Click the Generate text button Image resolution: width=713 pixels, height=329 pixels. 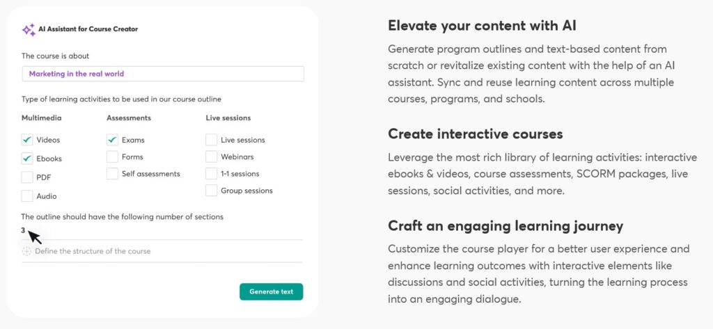click(x=272, y=291)
